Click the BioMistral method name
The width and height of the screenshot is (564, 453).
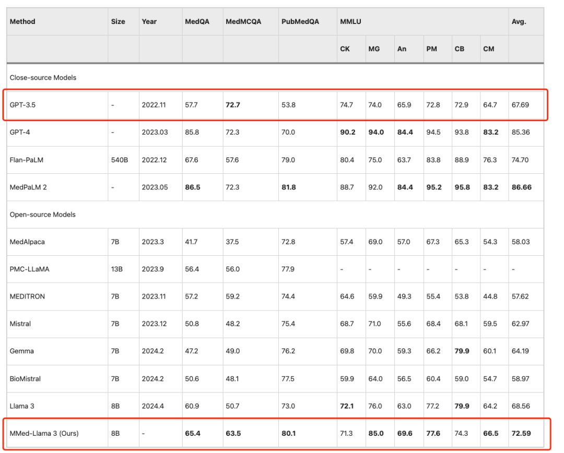pyautogui.click(x=25, y=379)
